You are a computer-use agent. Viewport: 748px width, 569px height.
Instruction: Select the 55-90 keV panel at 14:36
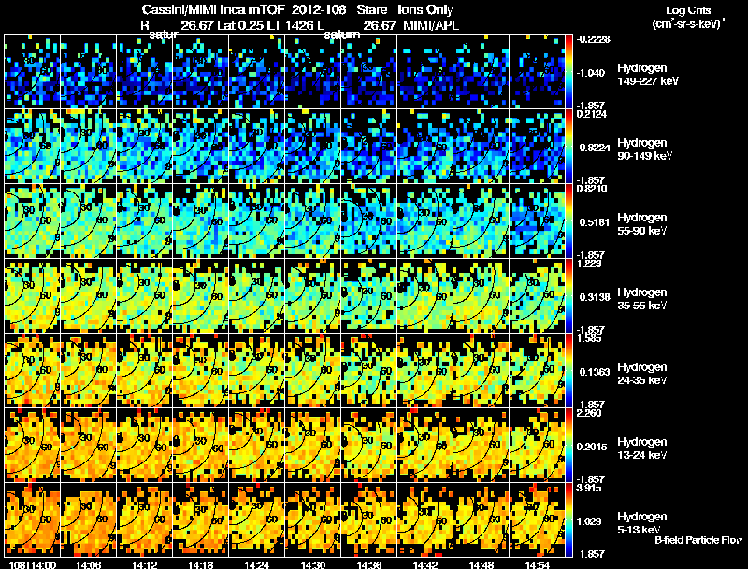click(x=368, y=220)
